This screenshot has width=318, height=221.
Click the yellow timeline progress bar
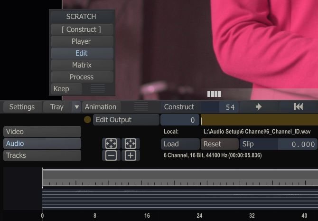tap(259, 120)
